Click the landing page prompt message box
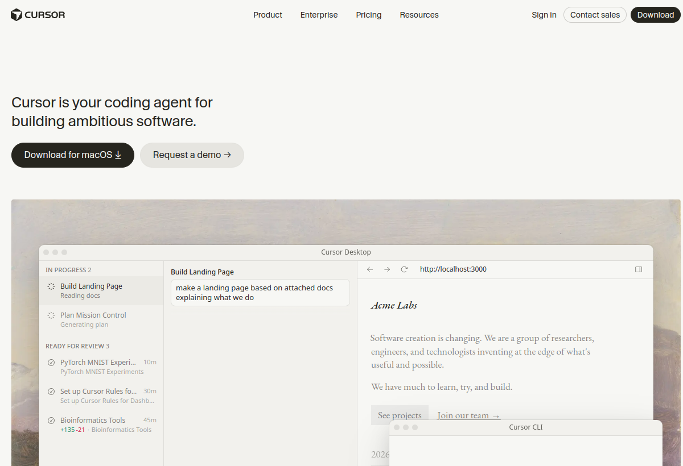Screen dimensions: 683x466 tap(260, 293)
